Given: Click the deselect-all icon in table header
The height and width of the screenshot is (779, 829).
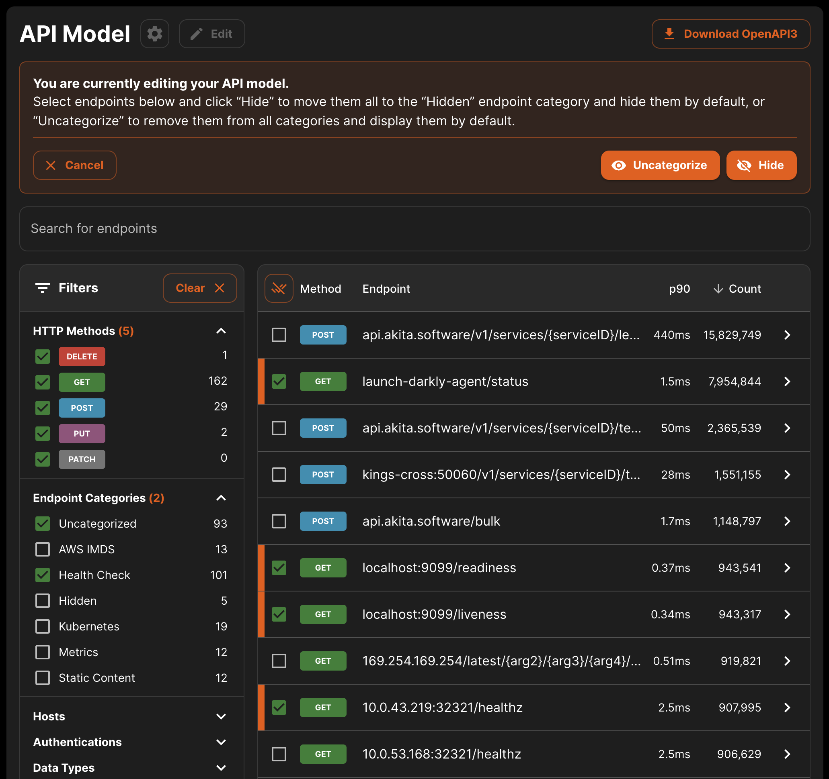Looking at the screenshot, I should [x=279, y=288].
